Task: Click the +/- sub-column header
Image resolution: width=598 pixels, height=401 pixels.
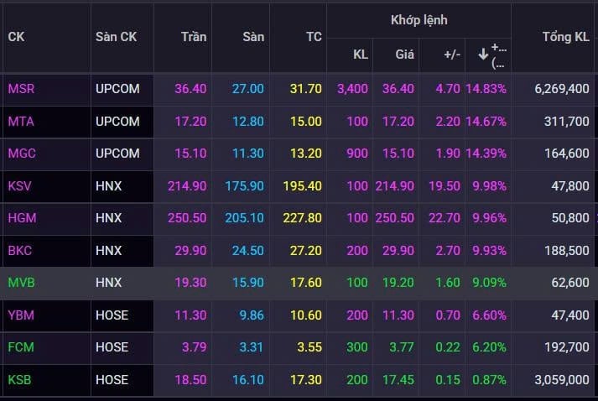Action: 450,55
